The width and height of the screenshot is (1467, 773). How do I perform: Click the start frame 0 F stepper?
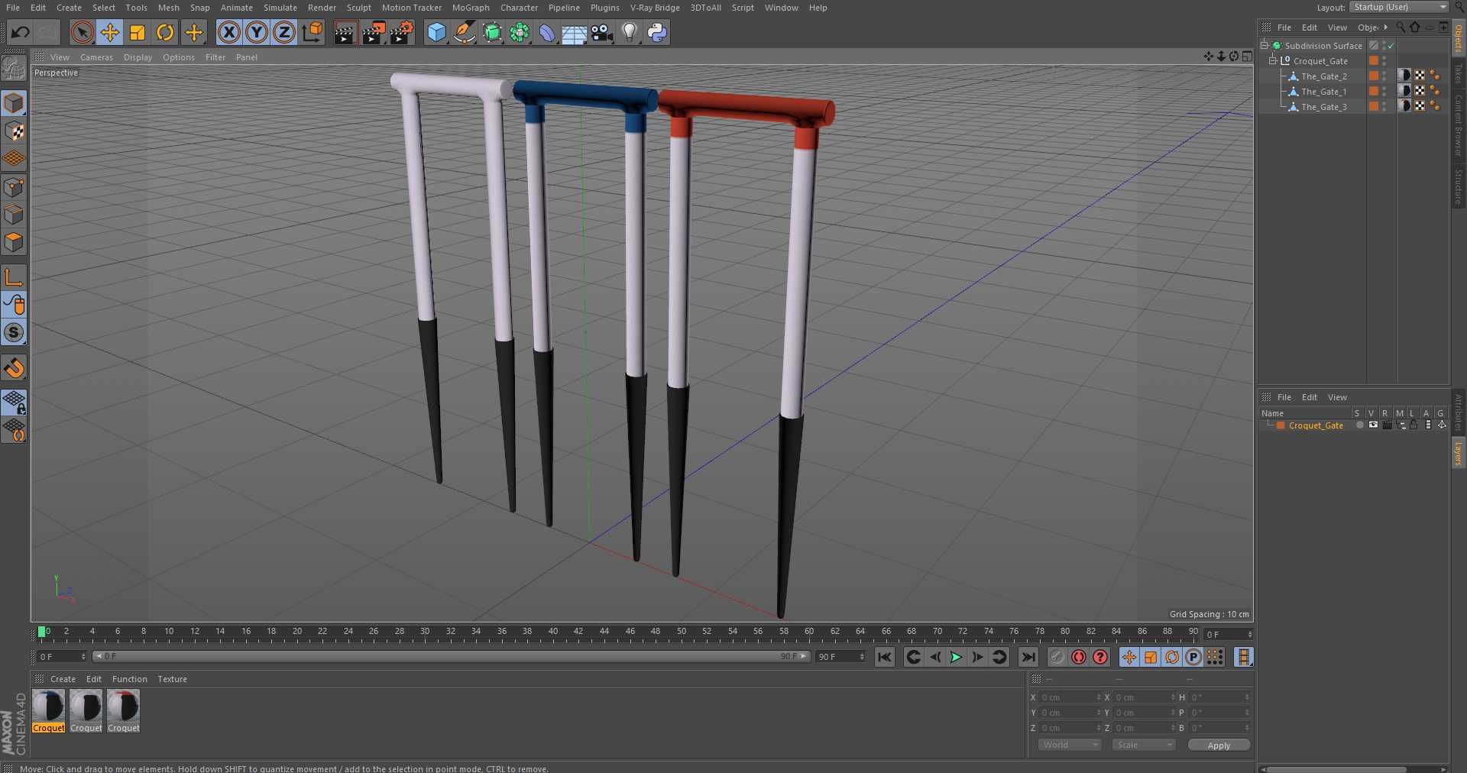pyautogui.click(x=83, y=656)
